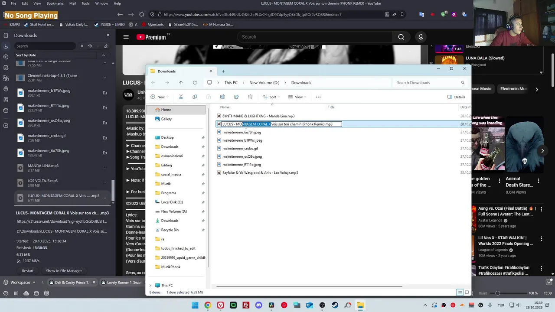This screenshot has width=555, height=312.
Task: Open FileZilla from the Windows taskbar
Action: click(x=246, y=305)
